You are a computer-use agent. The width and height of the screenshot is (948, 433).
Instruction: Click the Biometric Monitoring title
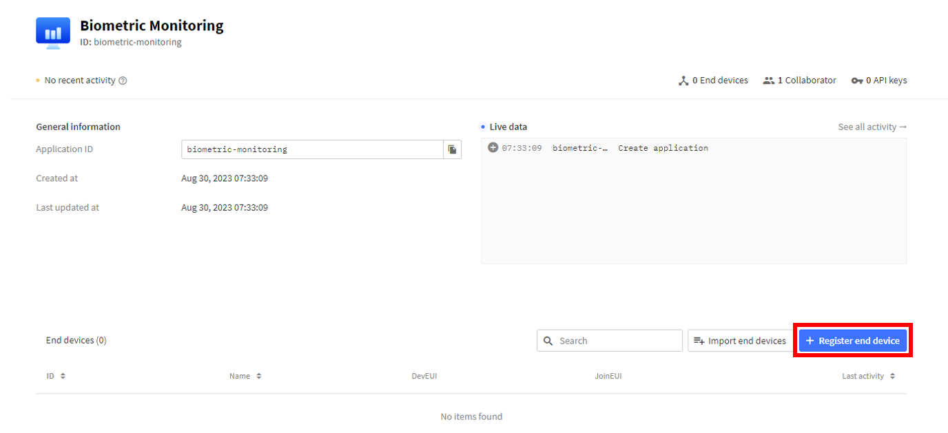pyautogui.click(x=152, y=26)
